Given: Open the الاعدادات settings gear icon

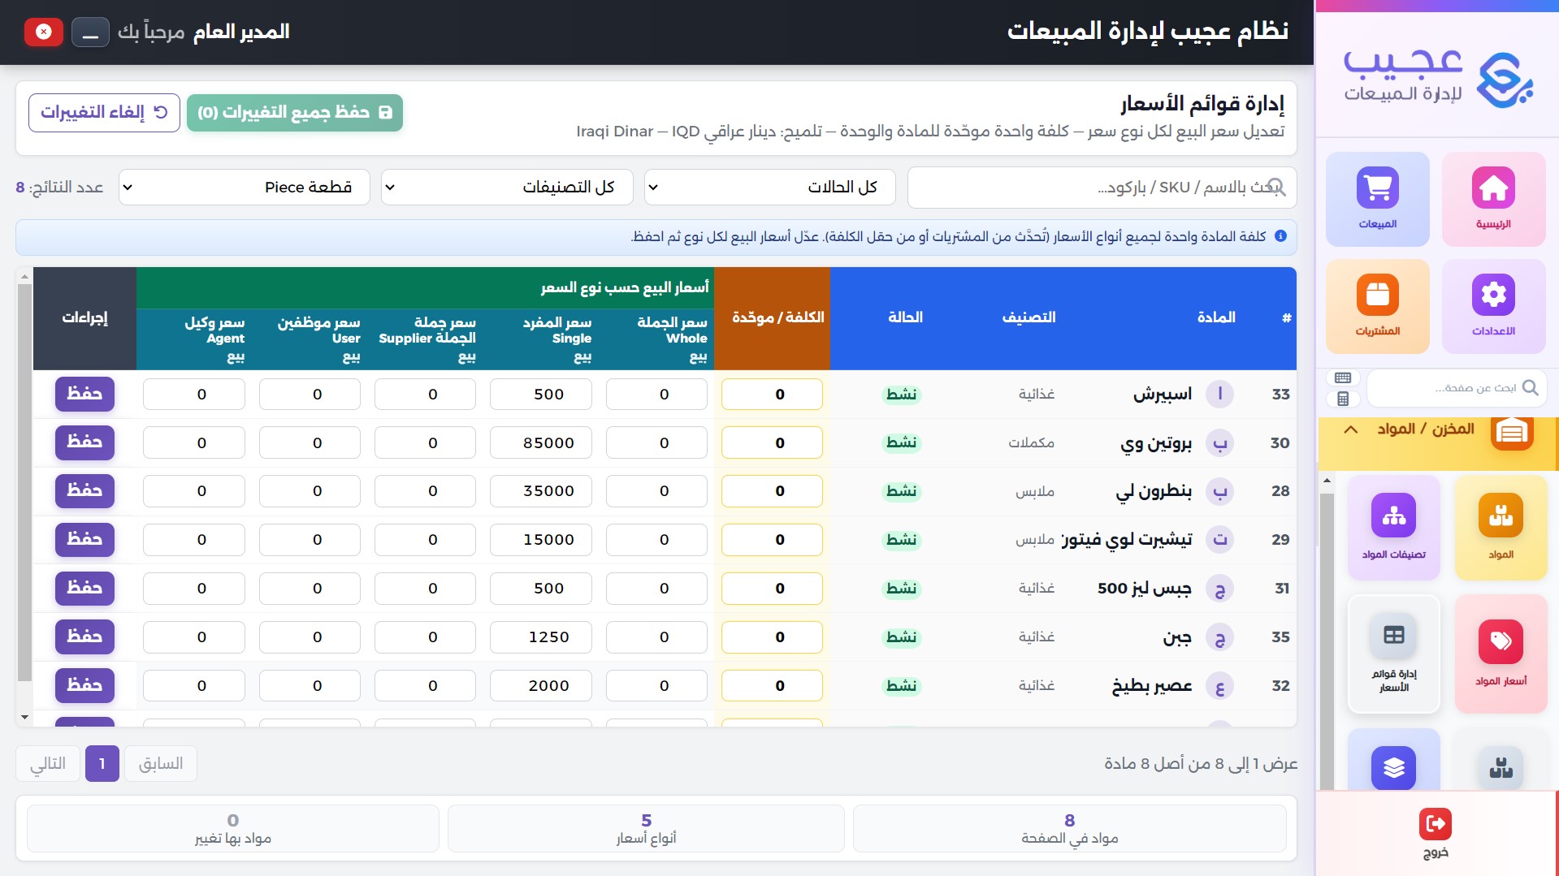Looking at the screenshot, I should coord(1493,306).
